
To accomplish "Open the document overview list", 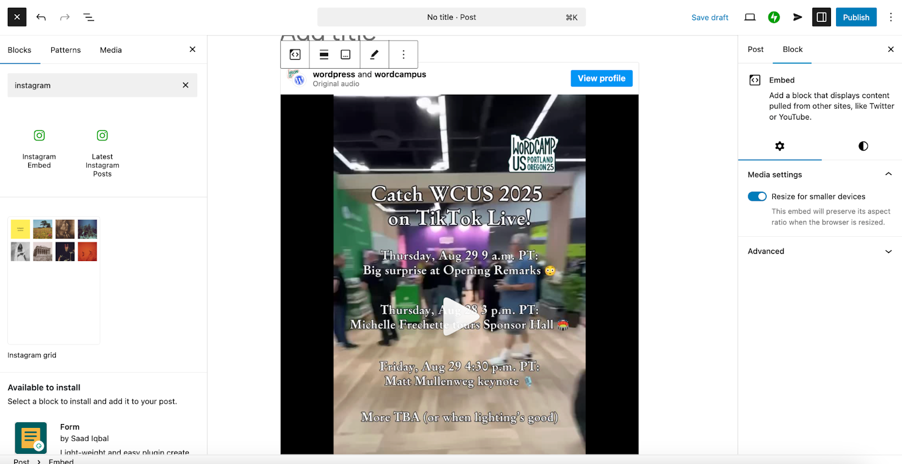I will 89,17.
